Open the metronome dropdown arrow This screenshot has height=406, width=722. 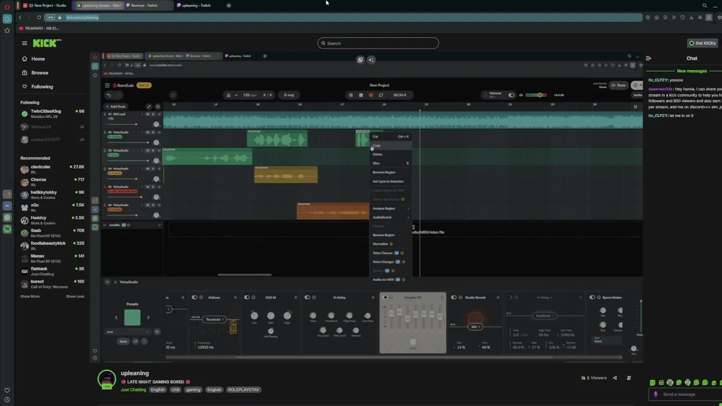coord(236,95)
